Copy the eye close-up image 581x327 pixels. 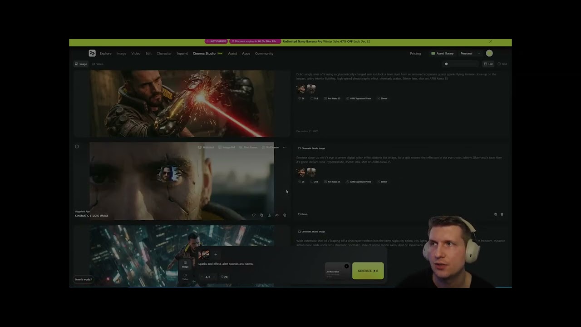point(261,215)
